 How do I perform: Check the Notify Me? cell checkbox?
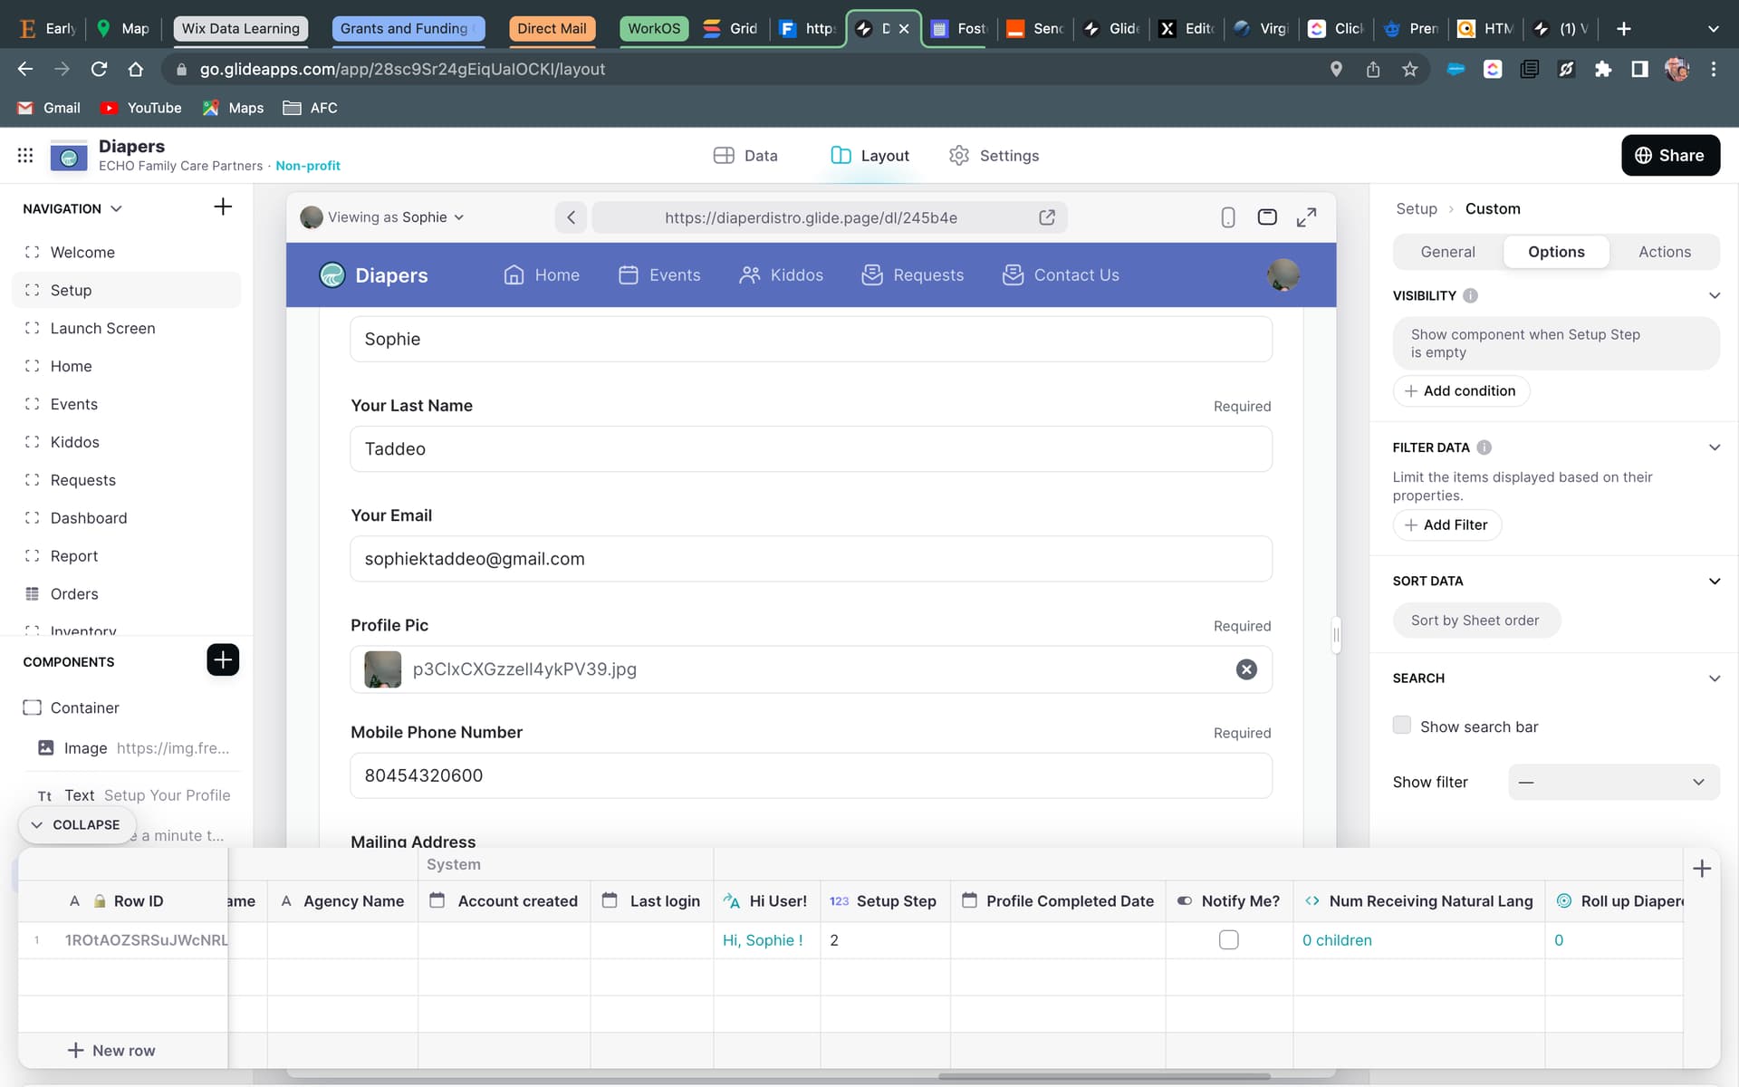pyautogui.click(x=1228, y=940)
